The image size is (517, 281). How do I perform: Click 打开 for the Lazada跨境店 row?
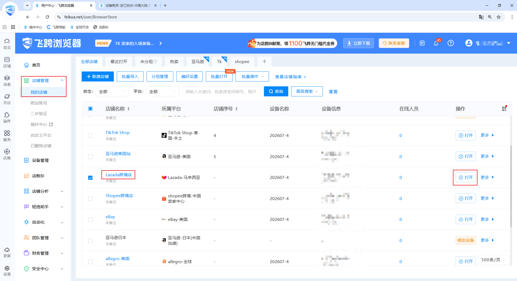[x=466, y=178]
